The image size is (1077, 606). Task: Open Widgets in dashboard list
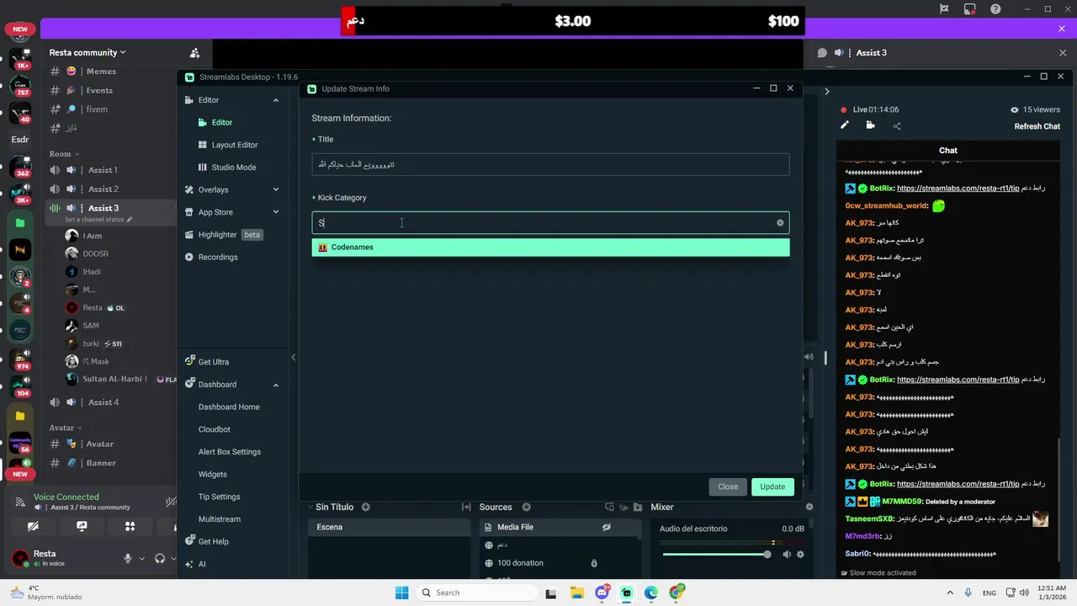213,475
